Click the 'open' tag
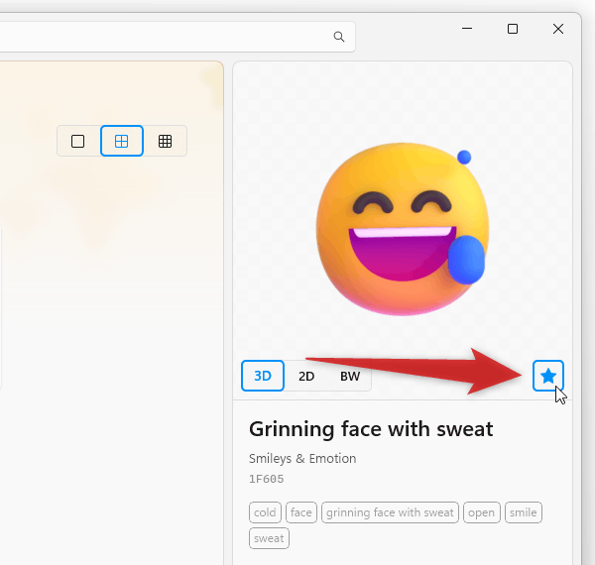This screenshot has width=595, height=565. [x=482, y=512]
